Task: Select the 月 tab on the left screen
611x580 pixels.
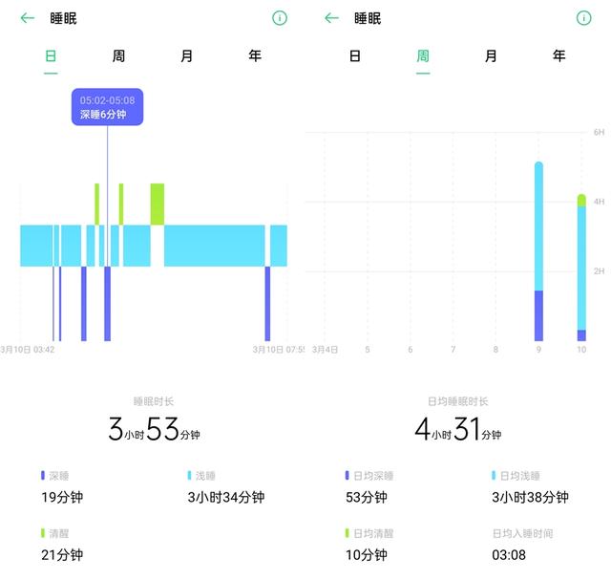Action: tap(187, 56)
